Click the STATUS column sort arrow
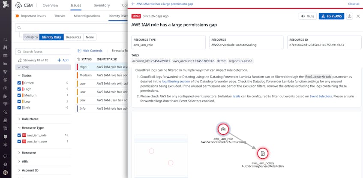 [x=78, y=59]
